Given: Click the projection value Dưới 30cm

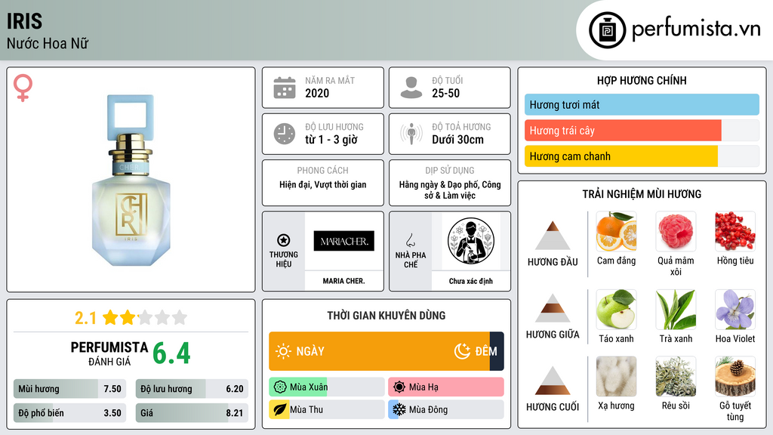Looking at the screenshot, I should (457, 140).
